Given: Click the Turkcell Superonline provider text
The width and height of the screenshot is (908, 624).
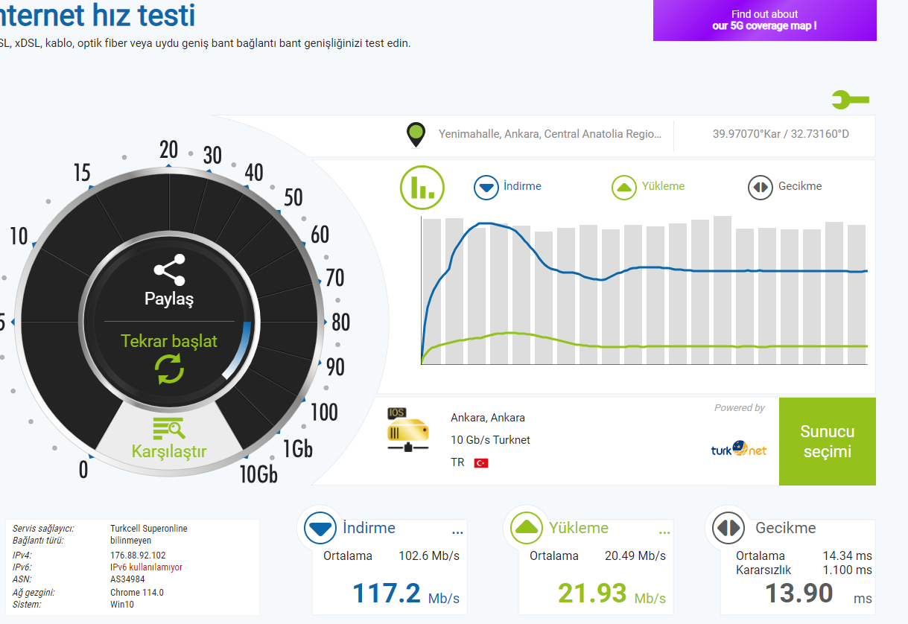Looking at the screenshot, I should tap(149, 529).
